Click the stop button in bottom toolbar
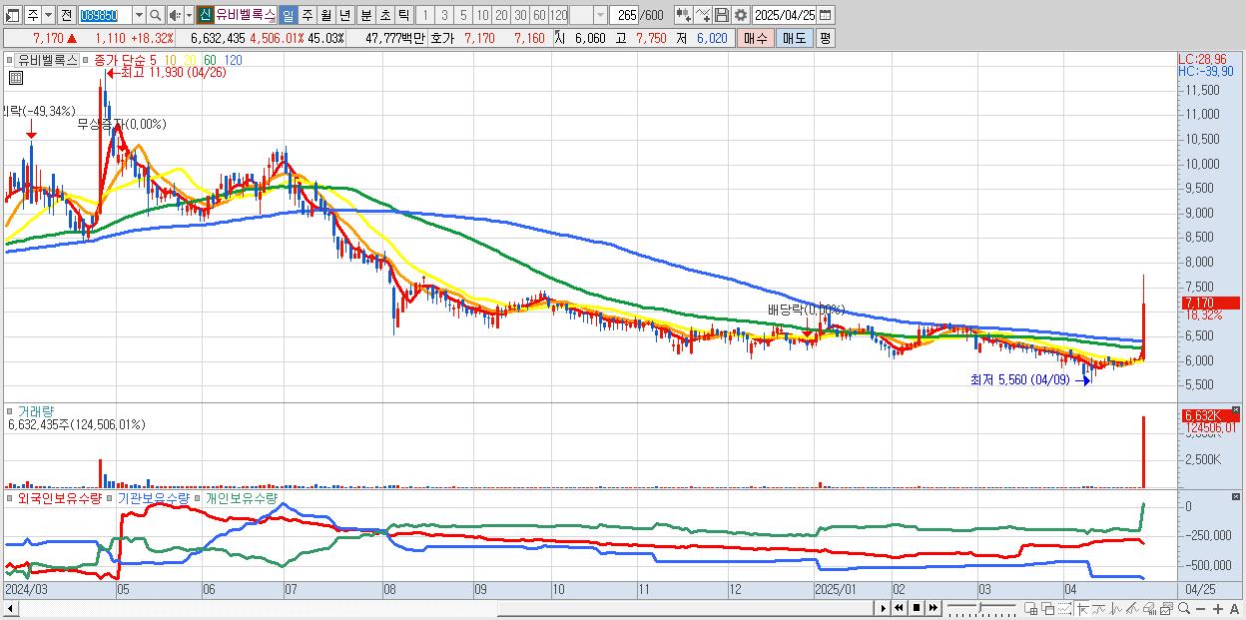The height and width of the screenshot is (620, 1246). (916, 608)
